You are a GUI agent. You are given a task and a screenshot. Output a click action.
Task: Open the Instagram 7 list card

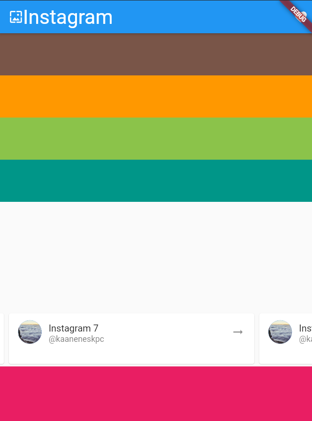[131, 339]
